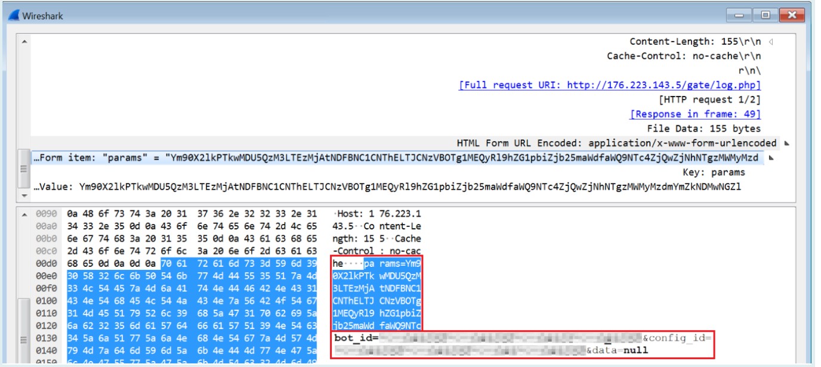The image size is (821, 367).
Task: Select the HTTP request 1/2 line
Action: (709, 99)
